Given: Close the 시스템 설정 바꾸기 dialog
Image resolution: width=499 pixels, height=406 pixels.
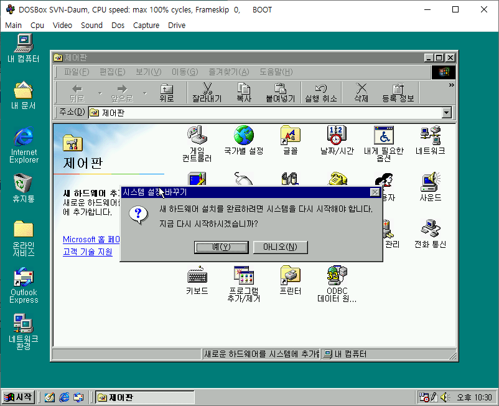Looking at the screenshot, I should [375, 192].
